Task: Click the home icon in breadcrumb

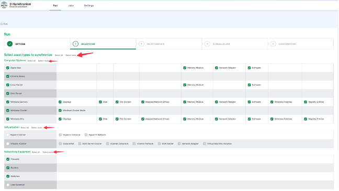Action: (x=1, y=24)
